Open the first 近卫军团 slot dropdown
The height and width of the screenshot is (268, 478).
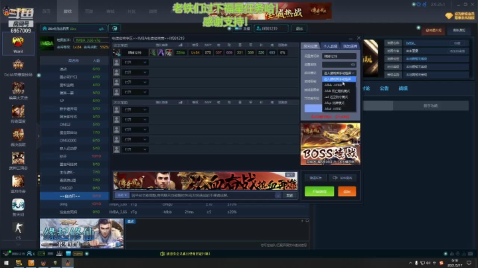click(135, 62)
